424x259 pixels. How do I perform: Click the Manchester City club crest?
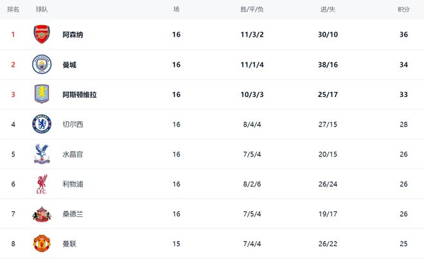42,64
